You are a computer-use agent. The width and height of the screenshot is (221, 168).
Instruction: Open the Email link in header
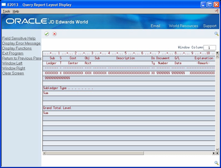pyautogui.click(x=155, y=26)
